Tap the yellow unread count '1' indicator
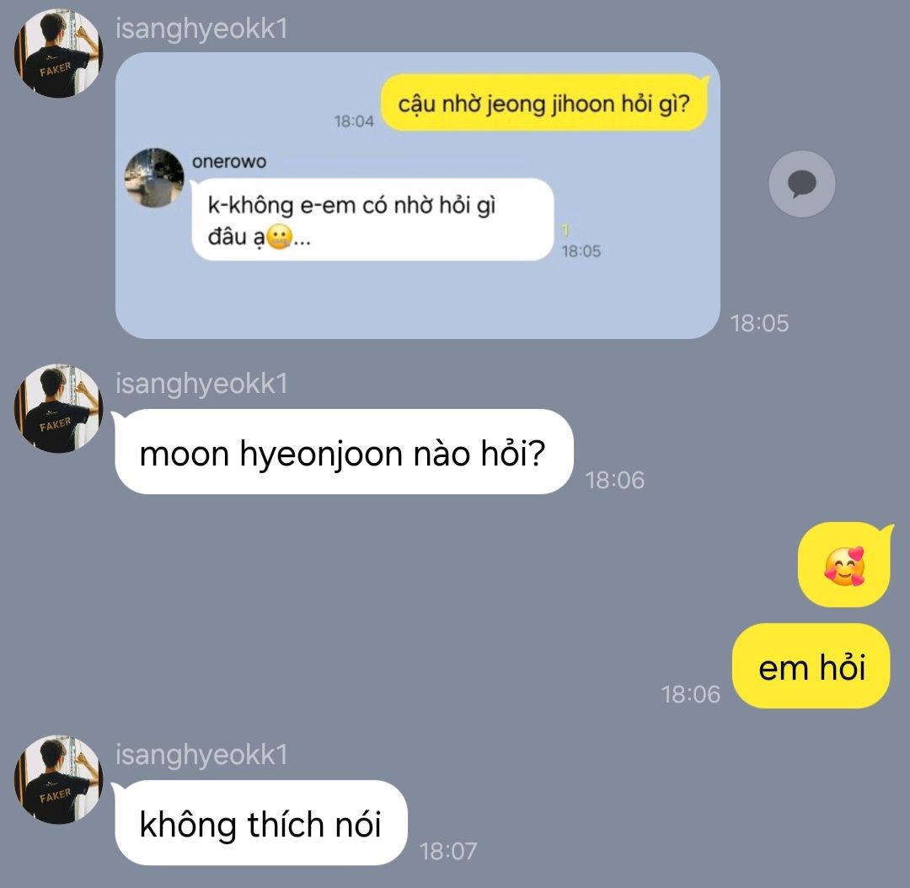The height and width of the screenshot is (888, 910). [565, 230]
